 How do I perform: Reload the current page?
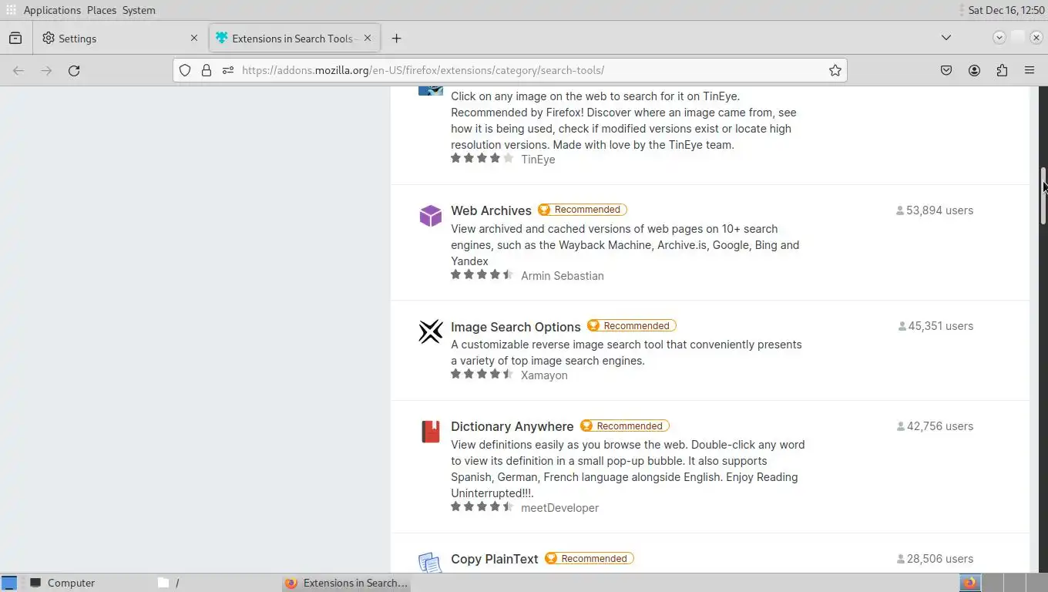point(74,70)
